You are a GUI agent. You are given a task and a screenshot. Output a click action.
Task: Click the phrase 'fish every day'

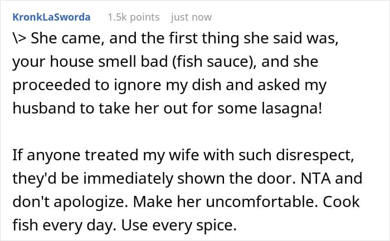click(64, 225)
